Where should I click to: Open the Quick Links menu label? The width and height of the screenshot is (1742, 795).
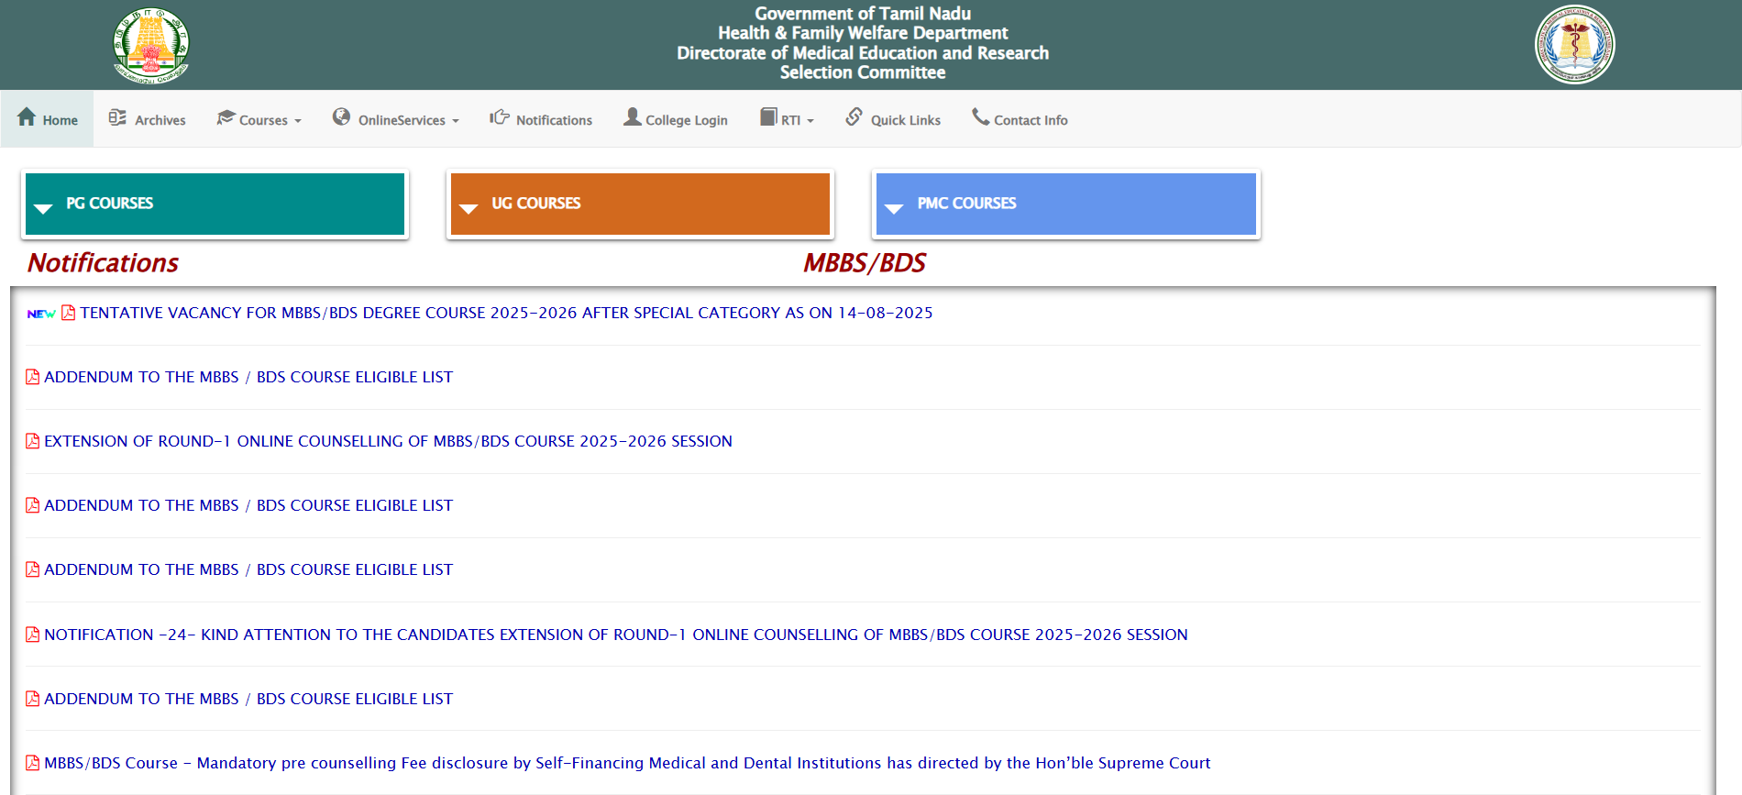click(x=906, y=120)
